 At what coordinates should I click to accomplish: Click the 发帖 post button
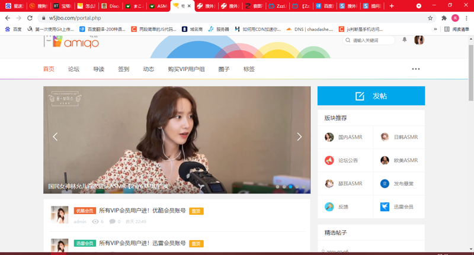coord(371,96)
